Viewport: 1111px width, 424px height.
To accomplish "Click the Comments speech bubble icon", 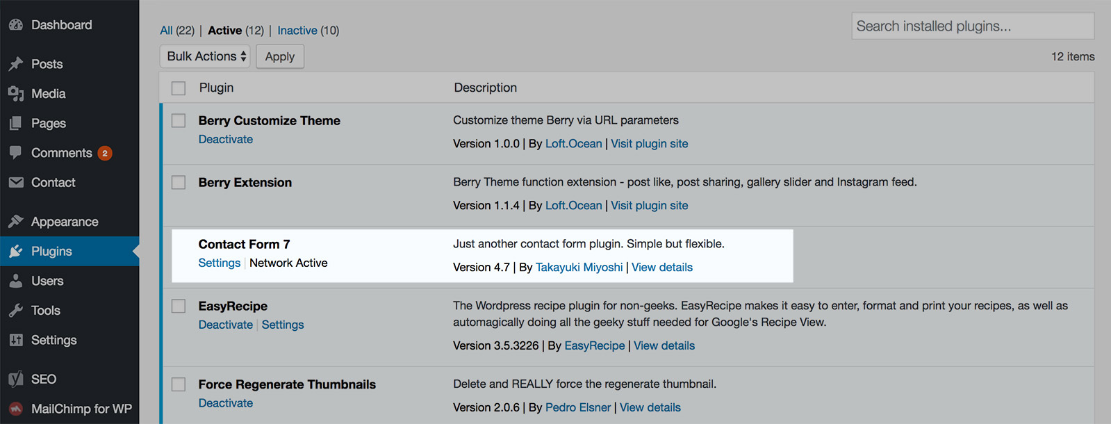I will (x=16, y=153).
